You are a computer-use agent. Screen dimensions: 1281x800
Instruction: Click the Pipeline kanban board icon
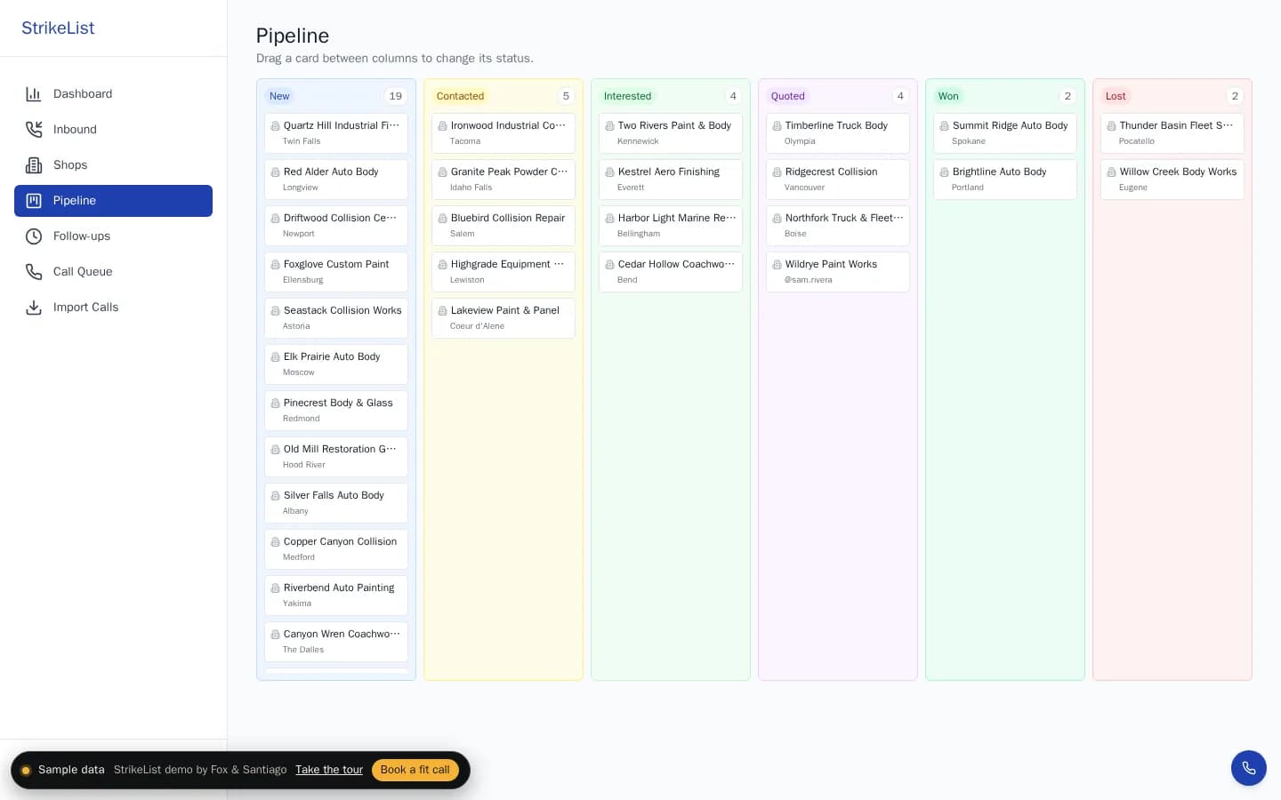click(34, 201)
